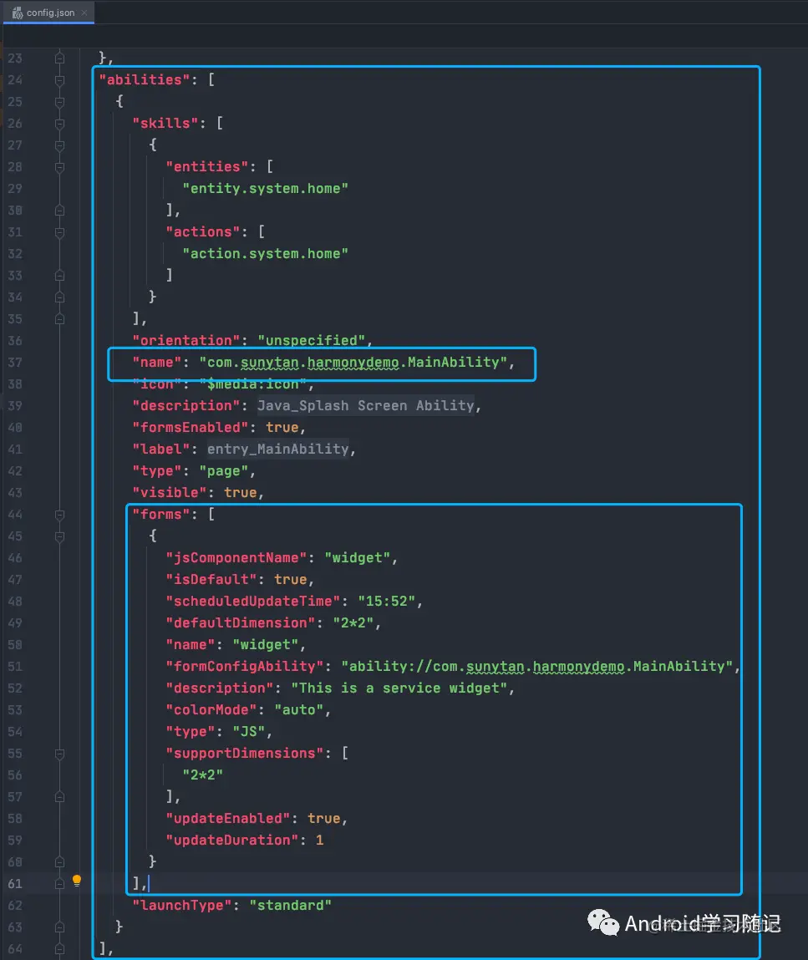Toggle fold marker on line 45

59,537
